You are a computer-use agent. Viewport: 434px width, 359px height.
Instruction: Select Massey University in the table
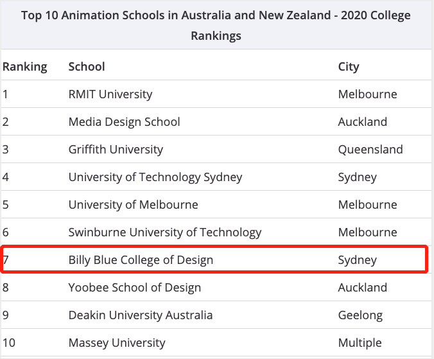point(117,343)
